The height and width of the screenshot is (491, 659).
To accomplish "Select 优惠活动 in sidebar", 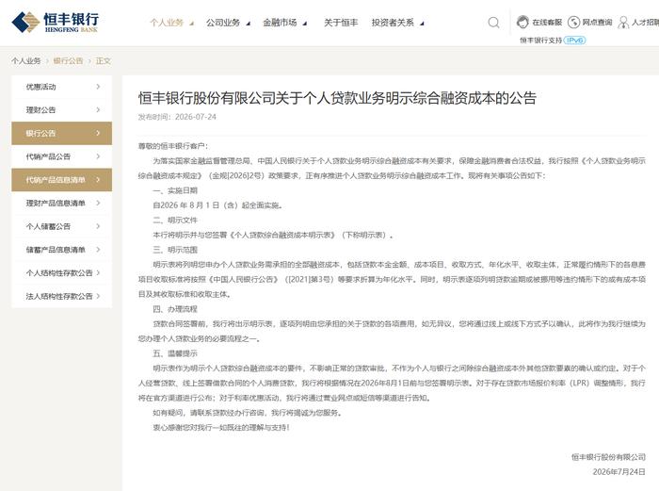I will (x=62, y=87).
